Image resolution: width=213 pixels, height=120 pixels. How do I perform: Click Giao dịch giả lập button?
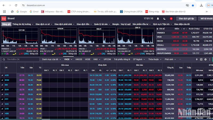tap(186, 19)
